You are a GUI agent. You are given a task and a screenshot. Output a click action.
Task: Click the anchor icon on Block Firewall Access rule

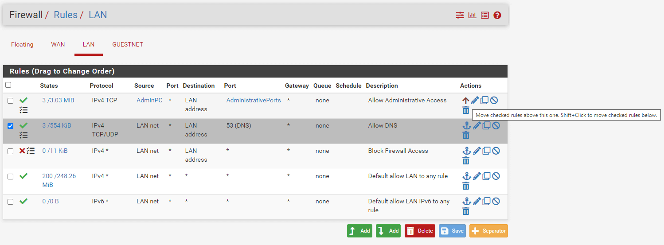pyautogui.click(x=466, y=151)
